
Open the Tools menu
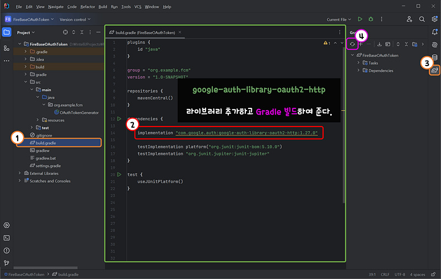[x=126, y=7]
